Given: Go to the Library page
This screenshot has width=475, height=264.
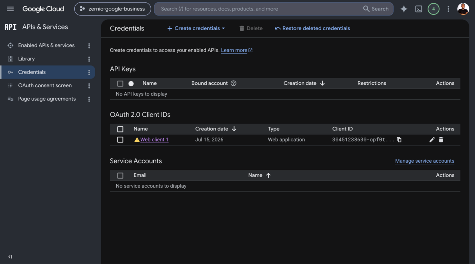Looking at the screenshot, I should [x=26, y=59].
